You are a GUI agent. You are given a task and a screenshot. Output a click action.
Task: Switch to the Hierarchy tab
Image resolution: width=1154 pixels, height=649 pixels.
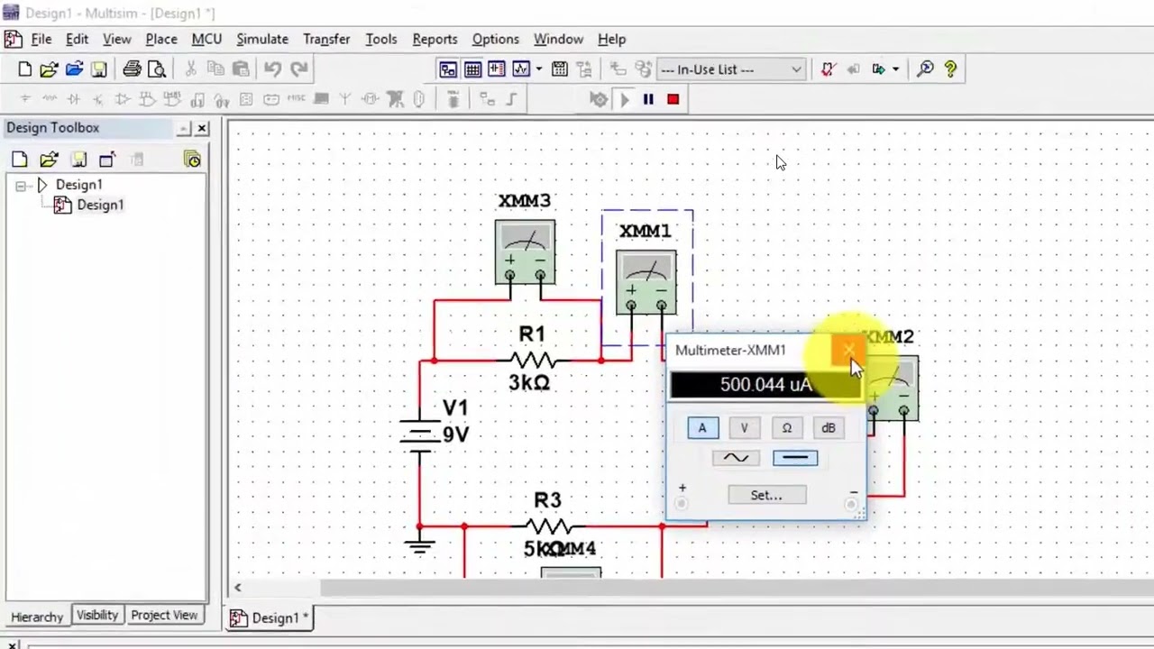pos(37,617)
